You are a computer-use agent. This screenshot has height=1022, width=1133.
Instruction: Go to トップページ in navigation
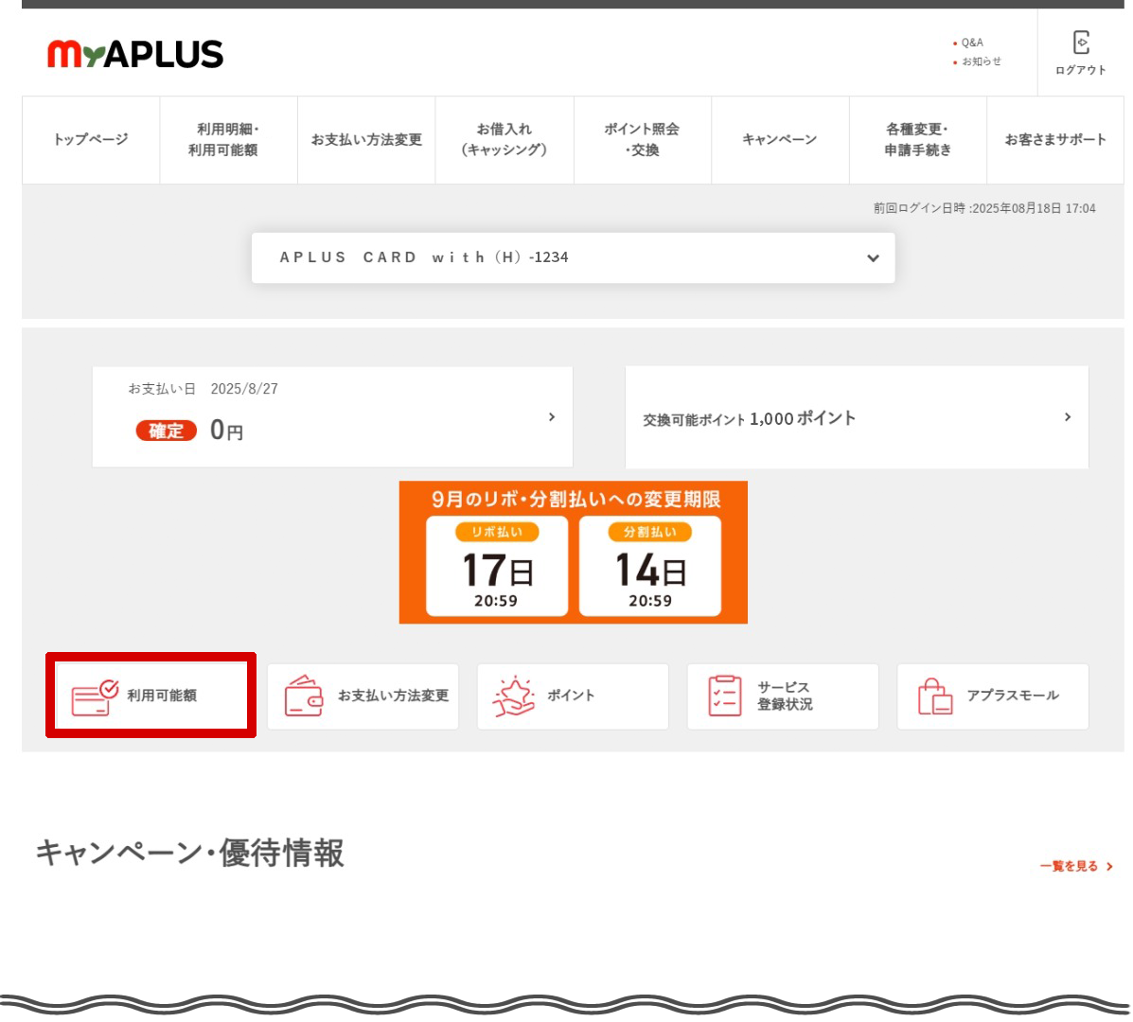(x=91, y=140)
